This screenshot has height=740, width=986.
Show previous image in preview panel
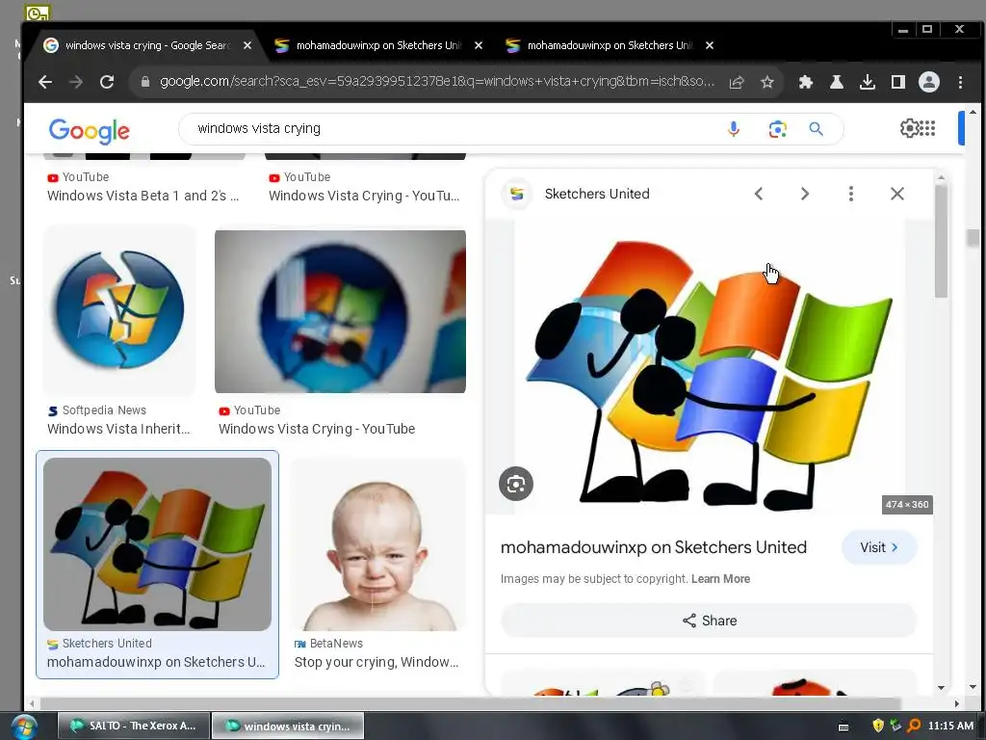coord(759,194)
